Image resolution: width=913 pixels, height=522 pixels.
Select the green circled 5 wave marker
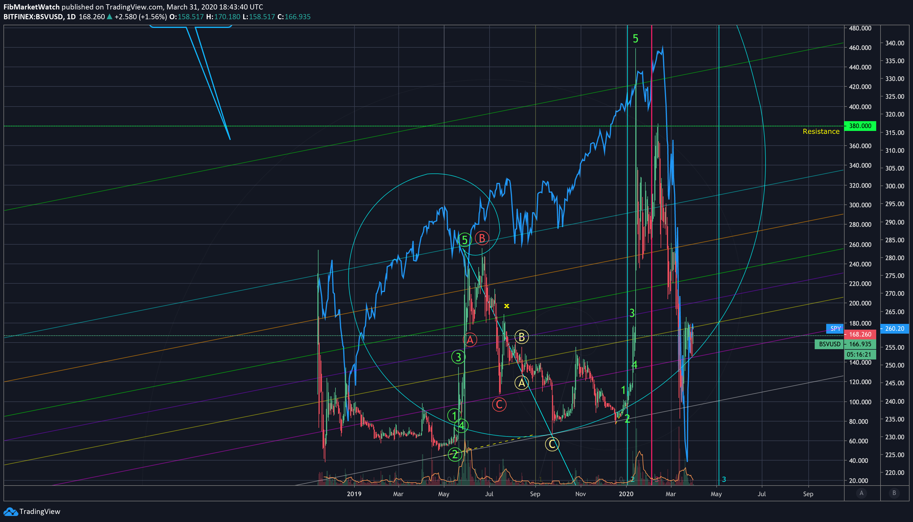(464, 240)
